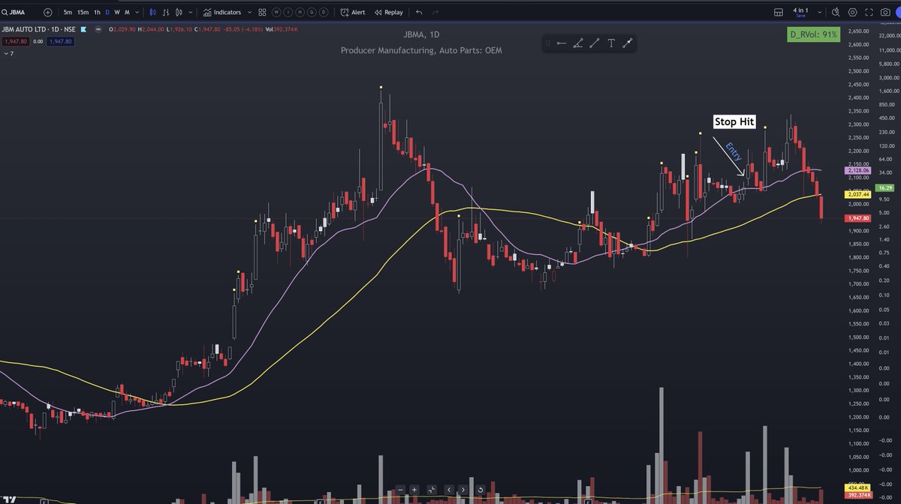This screenshot has width=901, height=504.
Task: Expand the collapsed 7 indicators legend
Action: (8, 54)
